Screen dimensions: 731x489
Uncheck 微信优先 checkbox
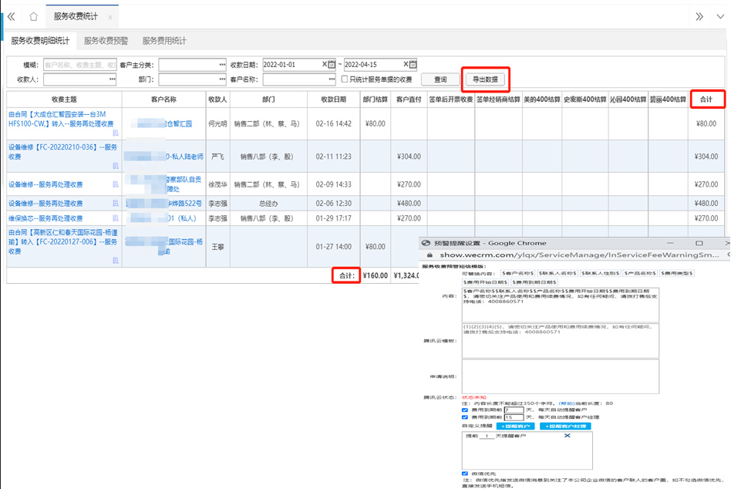465,474
